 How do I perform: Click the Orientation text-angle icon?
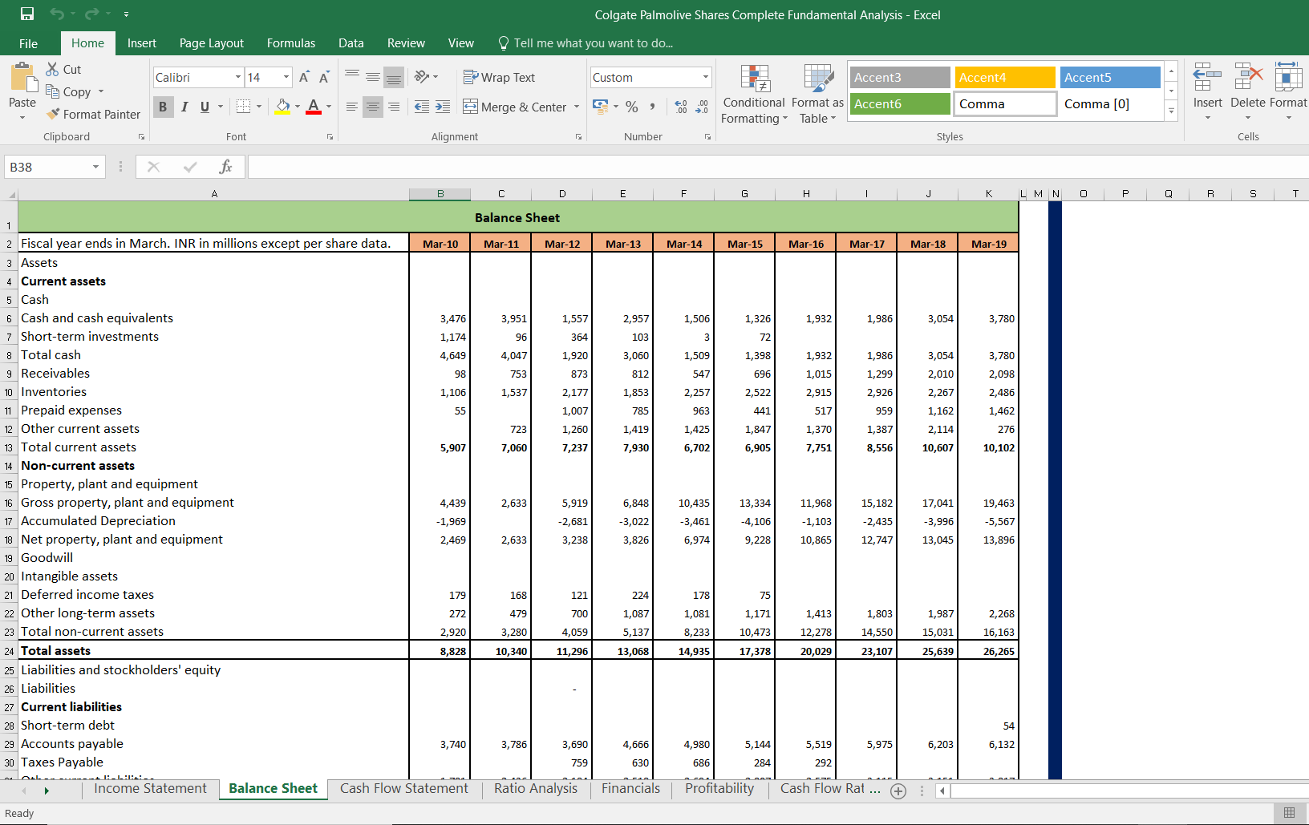[x=422, y=77]
